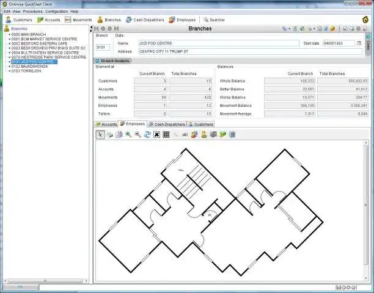Go to the previous branch record
374x293 pixels.
point(103,29)
